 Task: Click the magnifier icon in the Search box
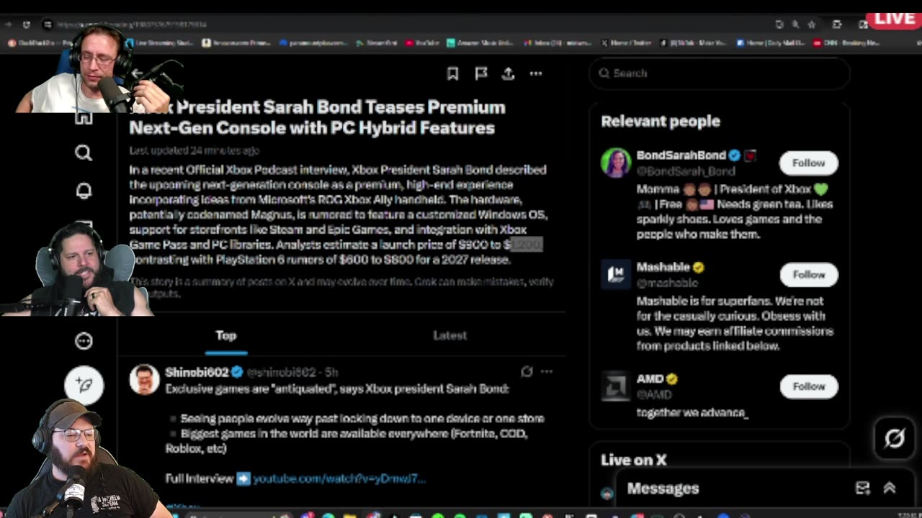(604, 73)
